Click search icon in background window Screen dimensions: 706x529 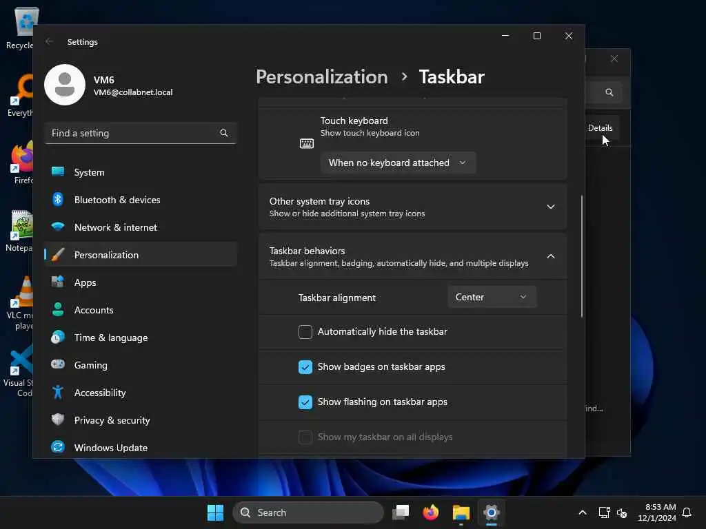coord(609,92)
